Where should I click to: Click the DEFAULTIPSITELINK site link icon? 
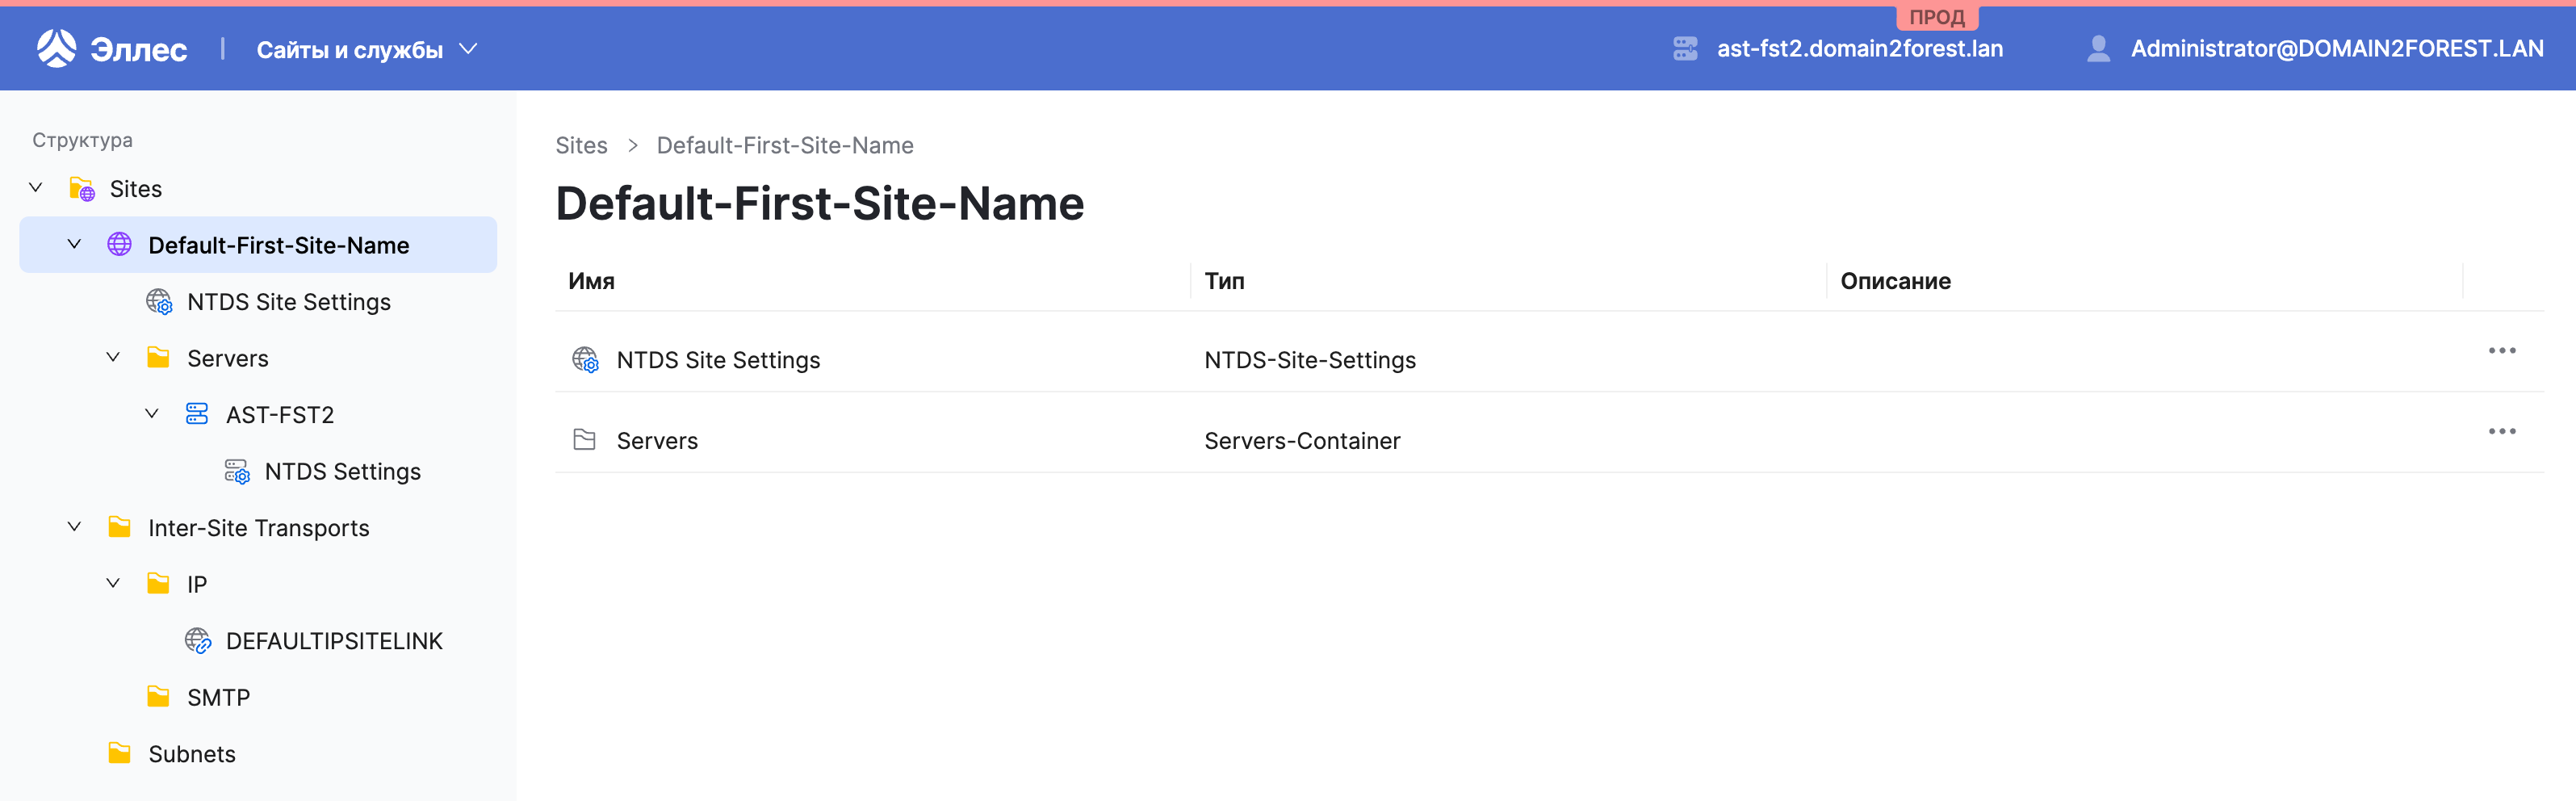[198, 640]
